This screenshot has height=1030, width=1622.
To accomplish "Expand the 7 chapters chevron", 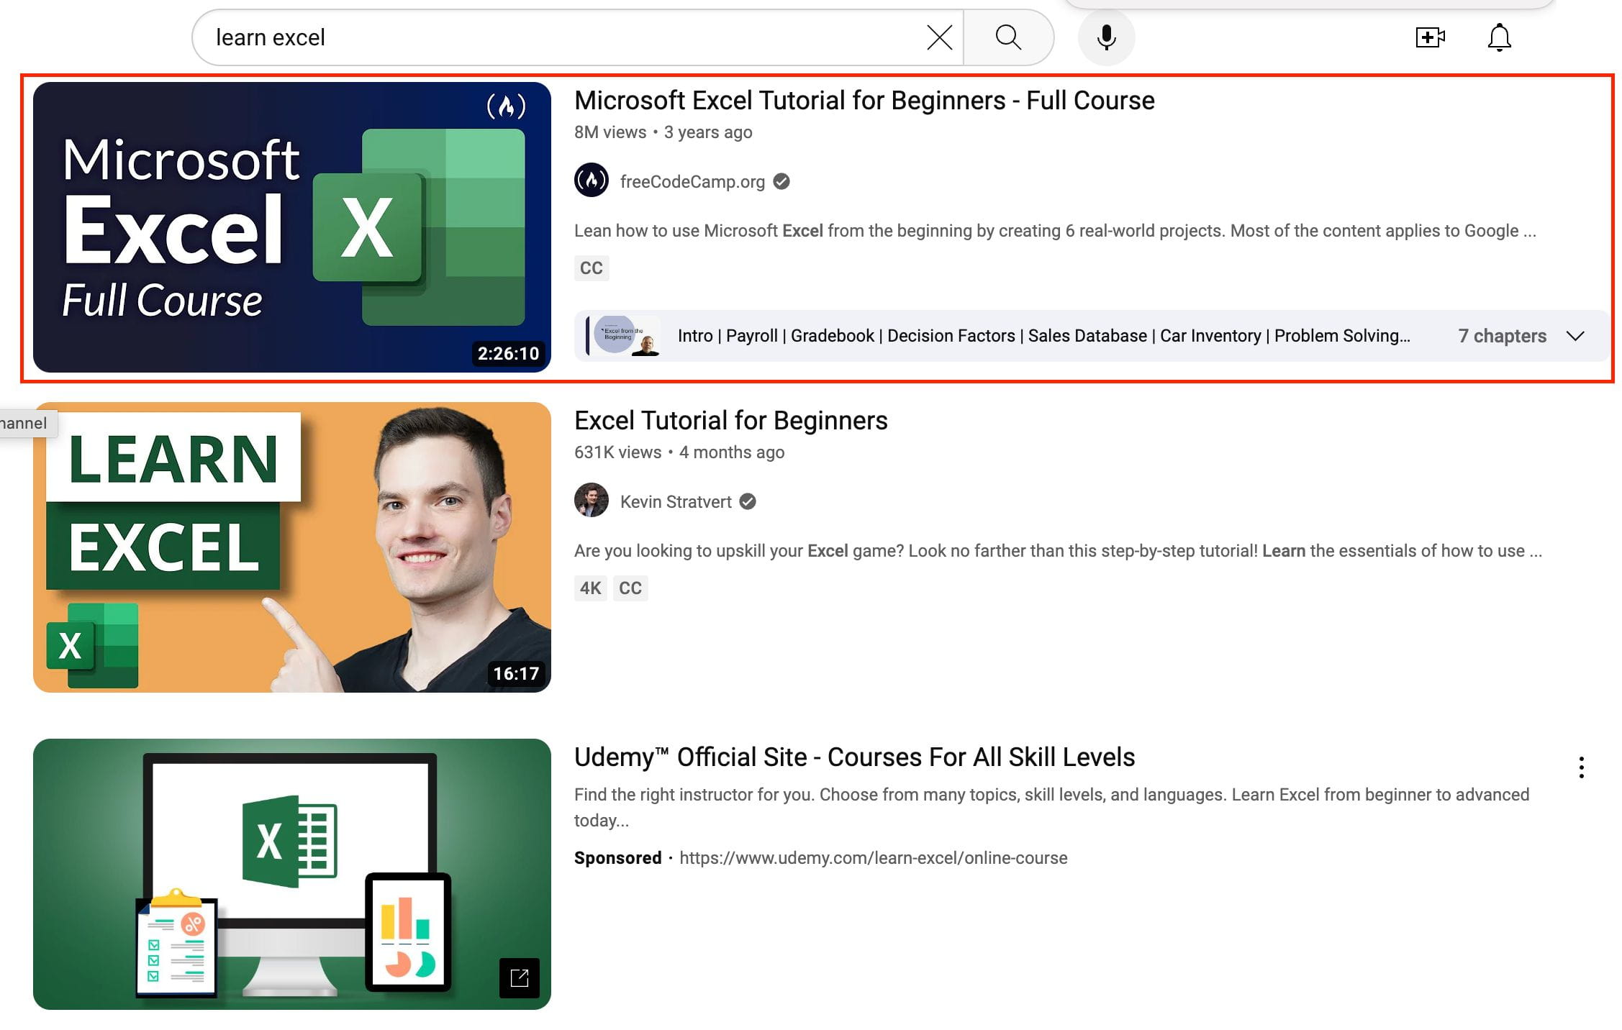I will click(1575, 336).
